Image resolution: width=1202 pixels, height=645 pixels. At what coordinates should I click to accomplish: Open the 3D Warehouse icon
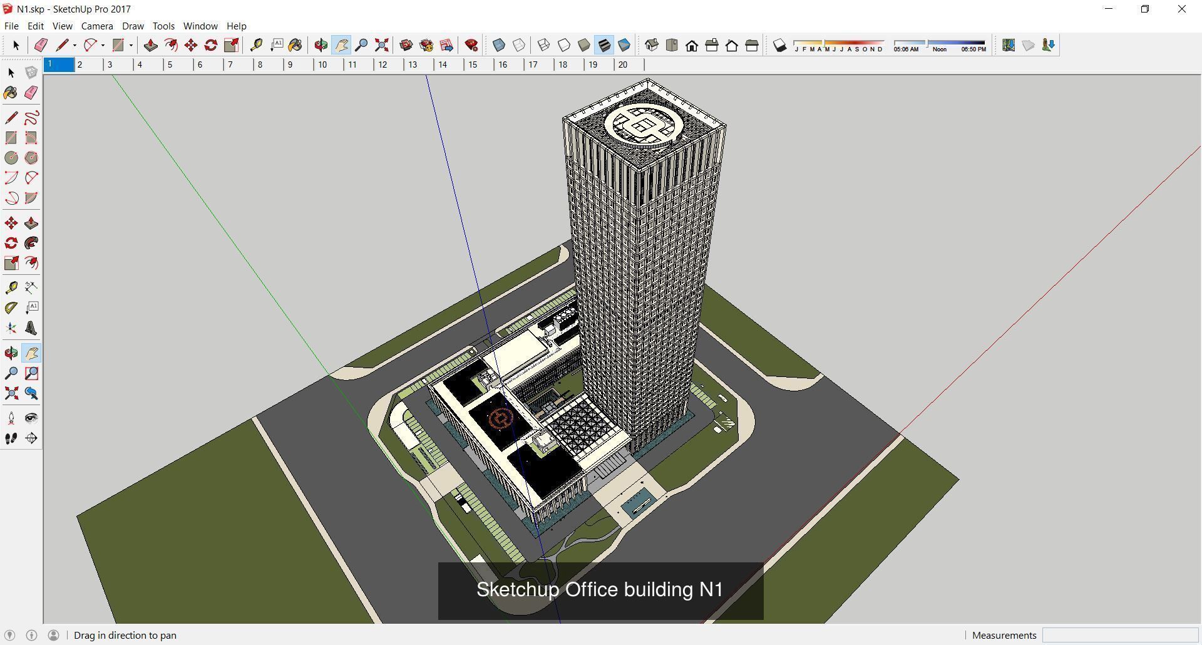[x=406, y=45]
